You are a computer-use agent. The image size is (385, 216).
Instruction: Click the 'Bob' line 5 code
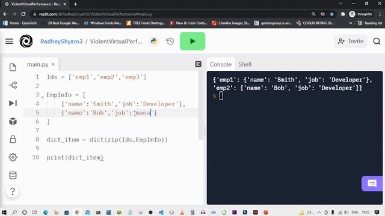coord(109,113)
